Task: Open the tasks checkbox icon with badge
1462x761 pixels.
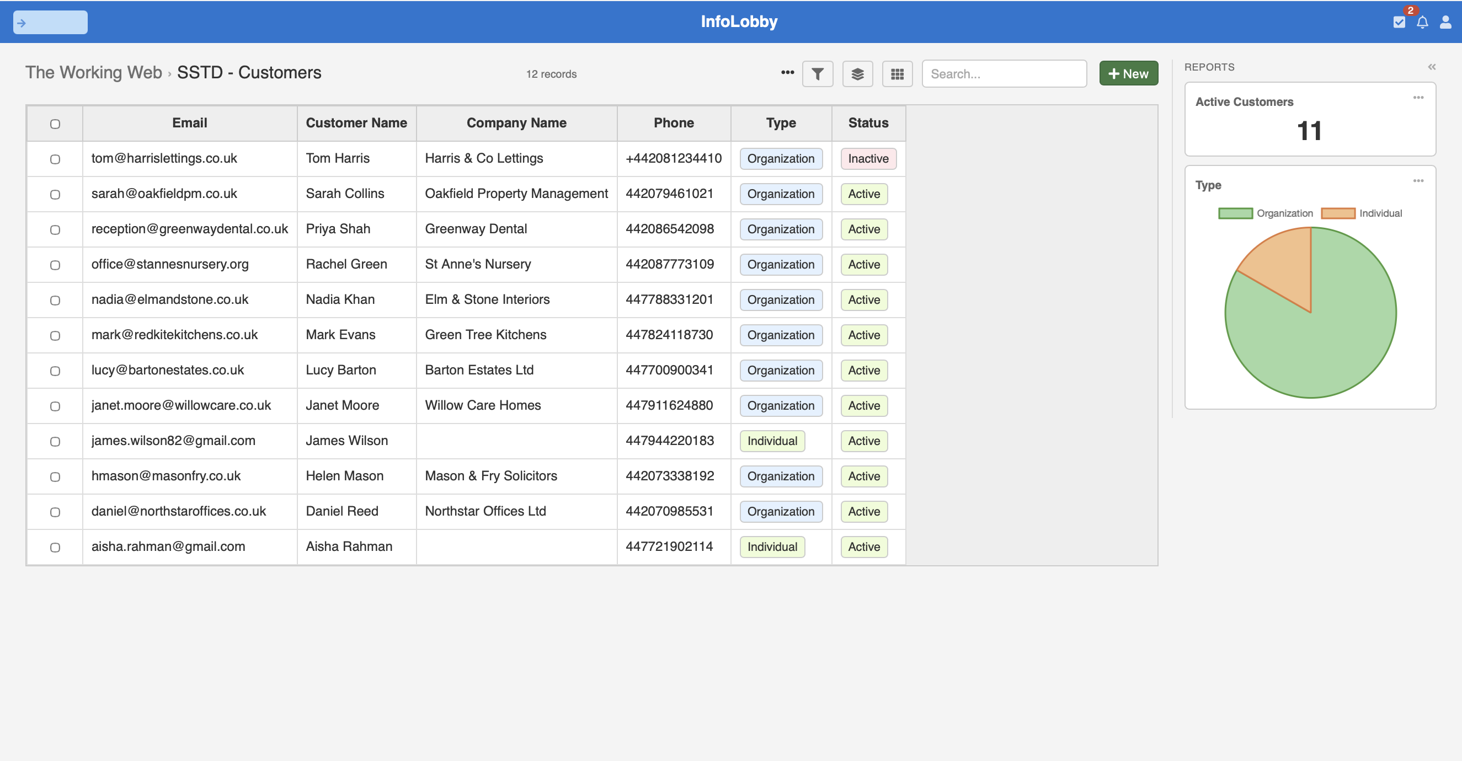Action: tap(1399, 22)
